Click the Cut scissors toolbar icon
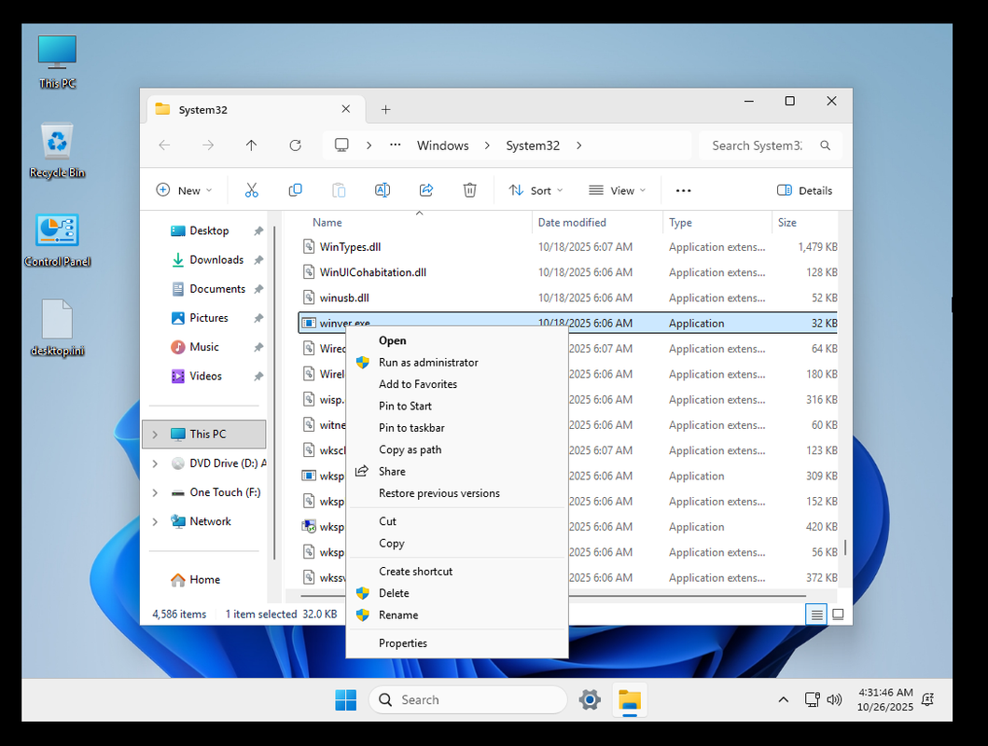This screenshot has height=746, width=988. (251, 190)
